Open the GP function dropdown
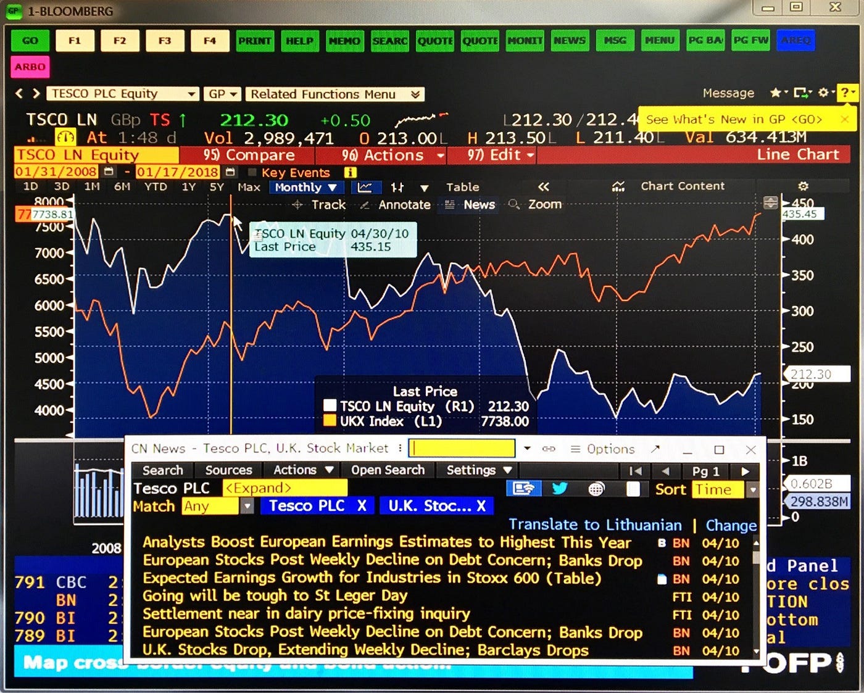The image size is (864, 693). [223, 94]
